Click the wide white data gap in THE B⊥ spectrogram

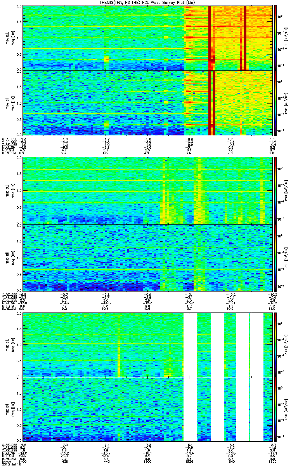190,344
